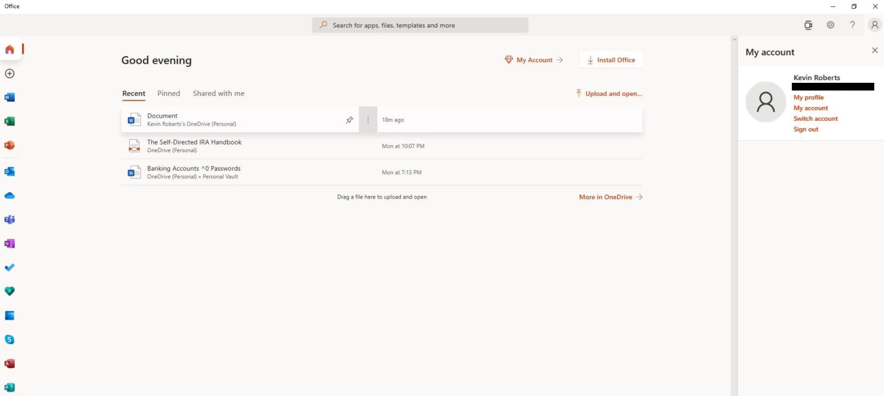Launch Excel from the sidebar
Viewport: 884px width, 396px height.
pyautogui.click(x=10, y=121)
